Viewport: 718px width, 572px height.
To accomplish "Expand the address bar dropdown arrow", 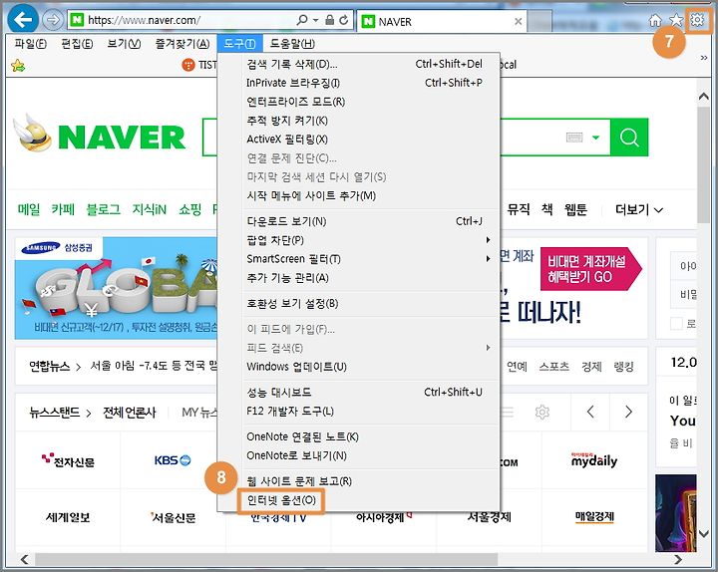I will 315,21.
